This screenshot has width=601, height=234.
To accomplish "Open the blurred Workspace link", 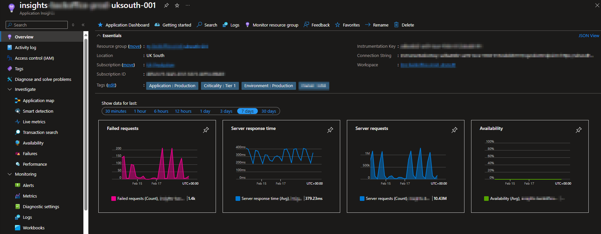I will 428,65.
